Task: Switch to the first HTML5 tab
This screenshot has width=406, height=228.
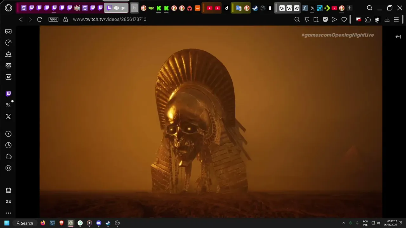Action: point(24,8)
